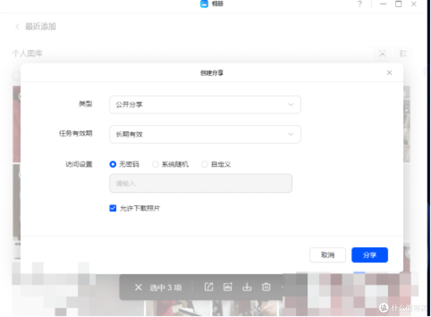Click the 个人图库 label
The image size is (431, 317).
coord(27,53)
